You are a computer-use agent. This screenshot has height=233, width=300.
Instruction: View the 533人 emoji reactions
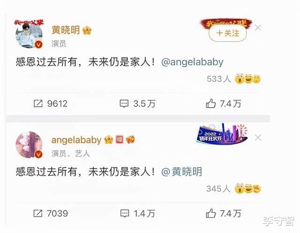[x=233, y=79]
